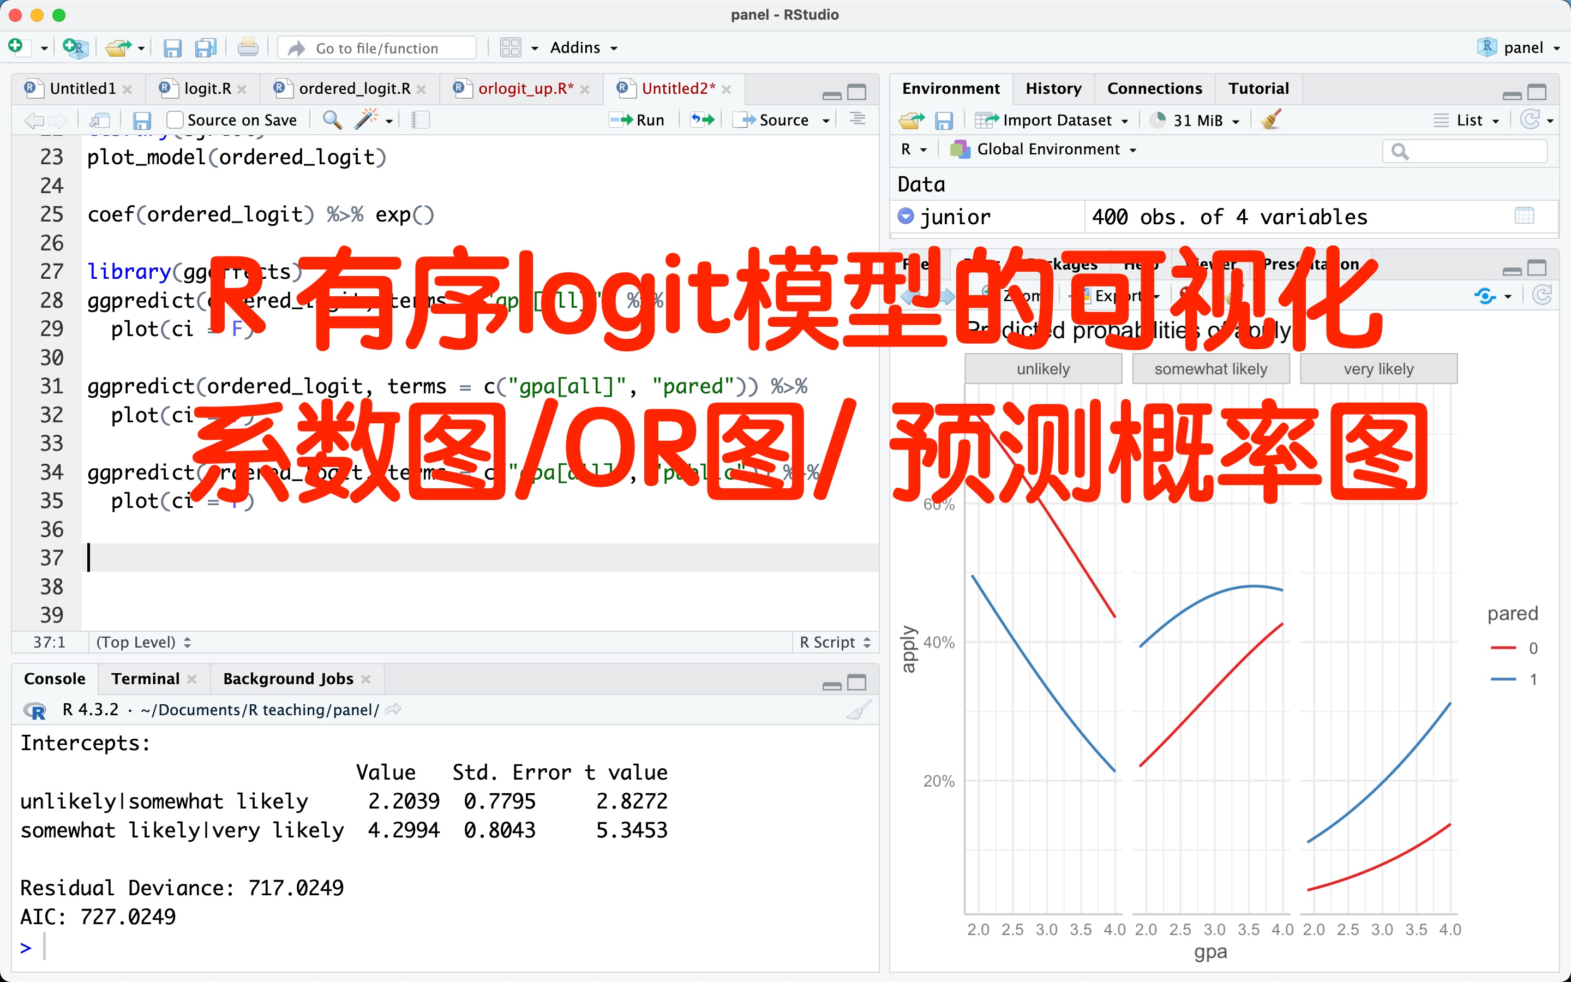
Task: Click the Print document icon
Action: pos(247,47)
